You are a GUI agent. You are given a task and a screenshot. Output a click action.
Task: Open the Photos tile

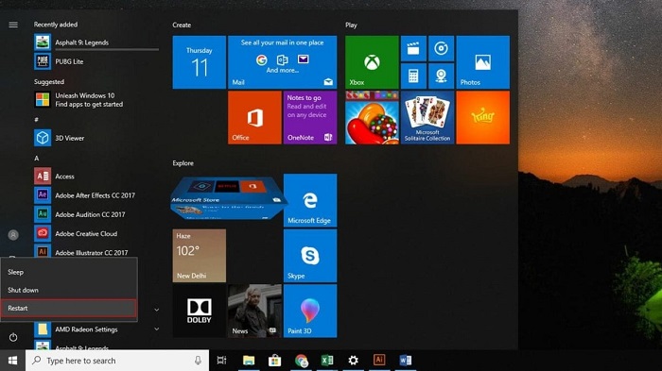click(482, 62)
